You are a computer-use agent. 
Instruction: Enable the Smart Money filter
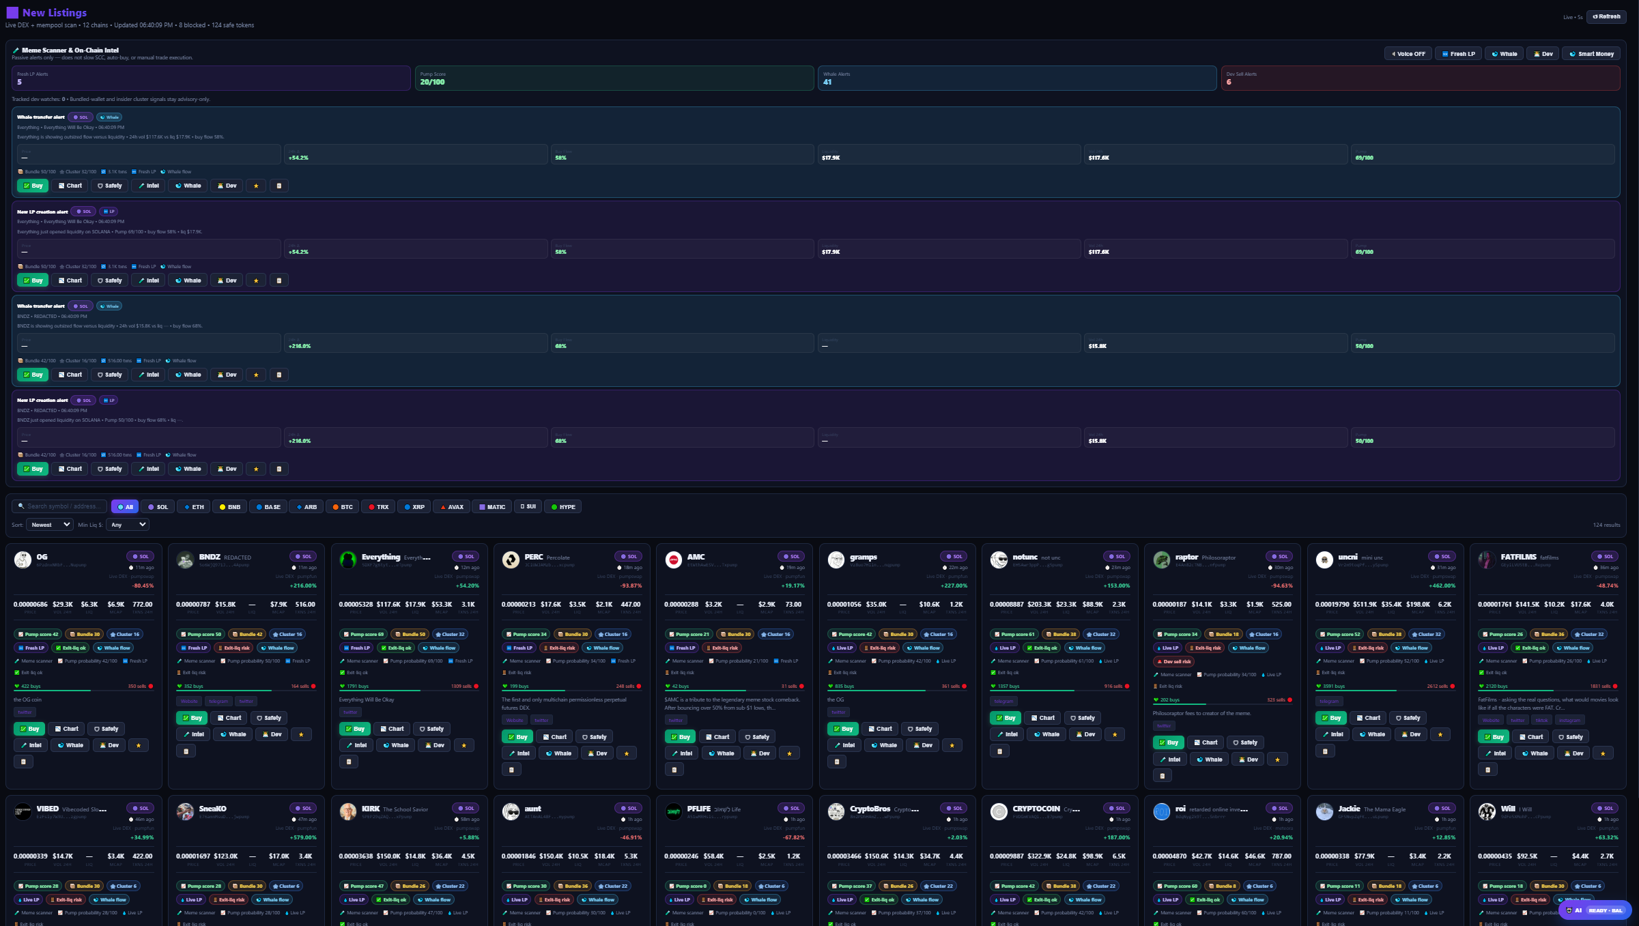[1591, 53]
